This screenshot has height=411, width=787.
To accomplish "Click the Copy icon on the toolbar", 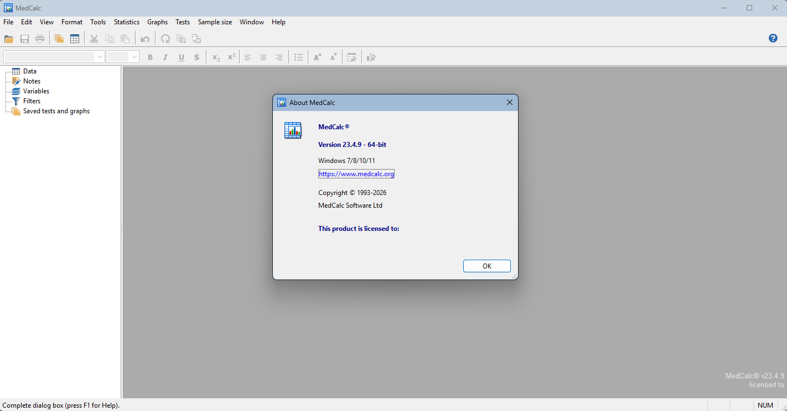I will click(x=110, y=39).
